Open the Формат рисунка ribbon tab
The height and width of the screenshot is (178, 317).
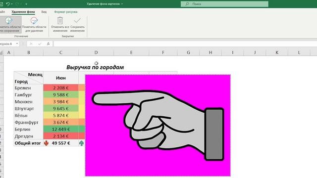[x=66, y=12]
